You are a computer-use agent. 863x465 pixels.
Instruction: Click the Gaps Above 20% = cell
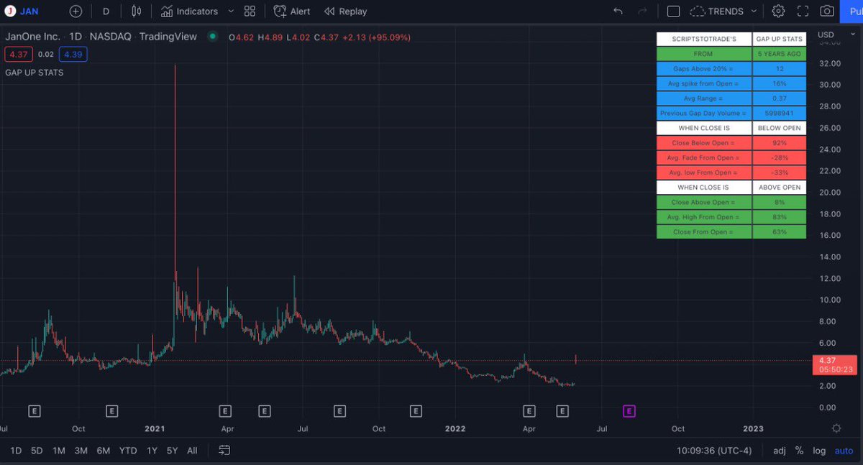[704, 69]
